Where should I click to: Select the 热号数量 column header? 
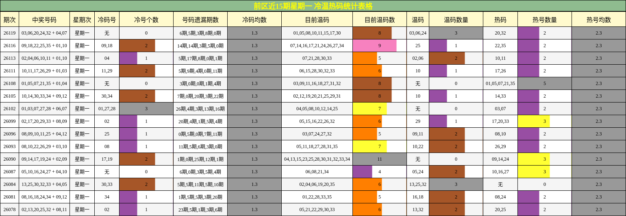pos(545,19)
